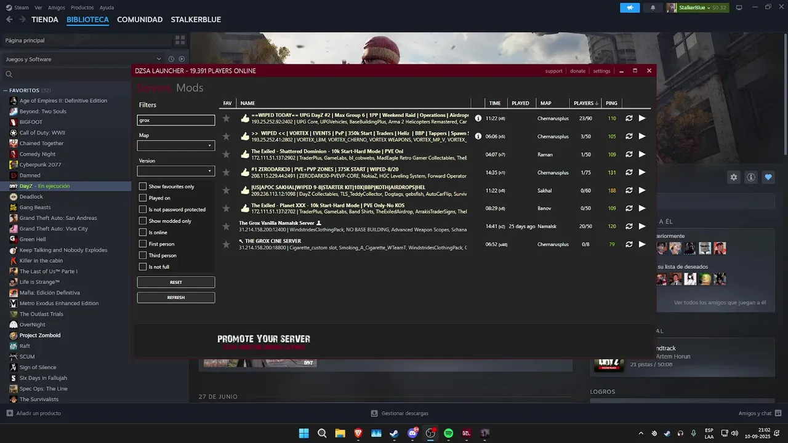Open DayZ game info icon in Steam
Viewport: 788px width, 443px height.
coord(751,177)
